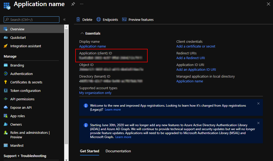The image size is (273, 161).
Task: Open the more options ellipsis in header
Action: 82,4
